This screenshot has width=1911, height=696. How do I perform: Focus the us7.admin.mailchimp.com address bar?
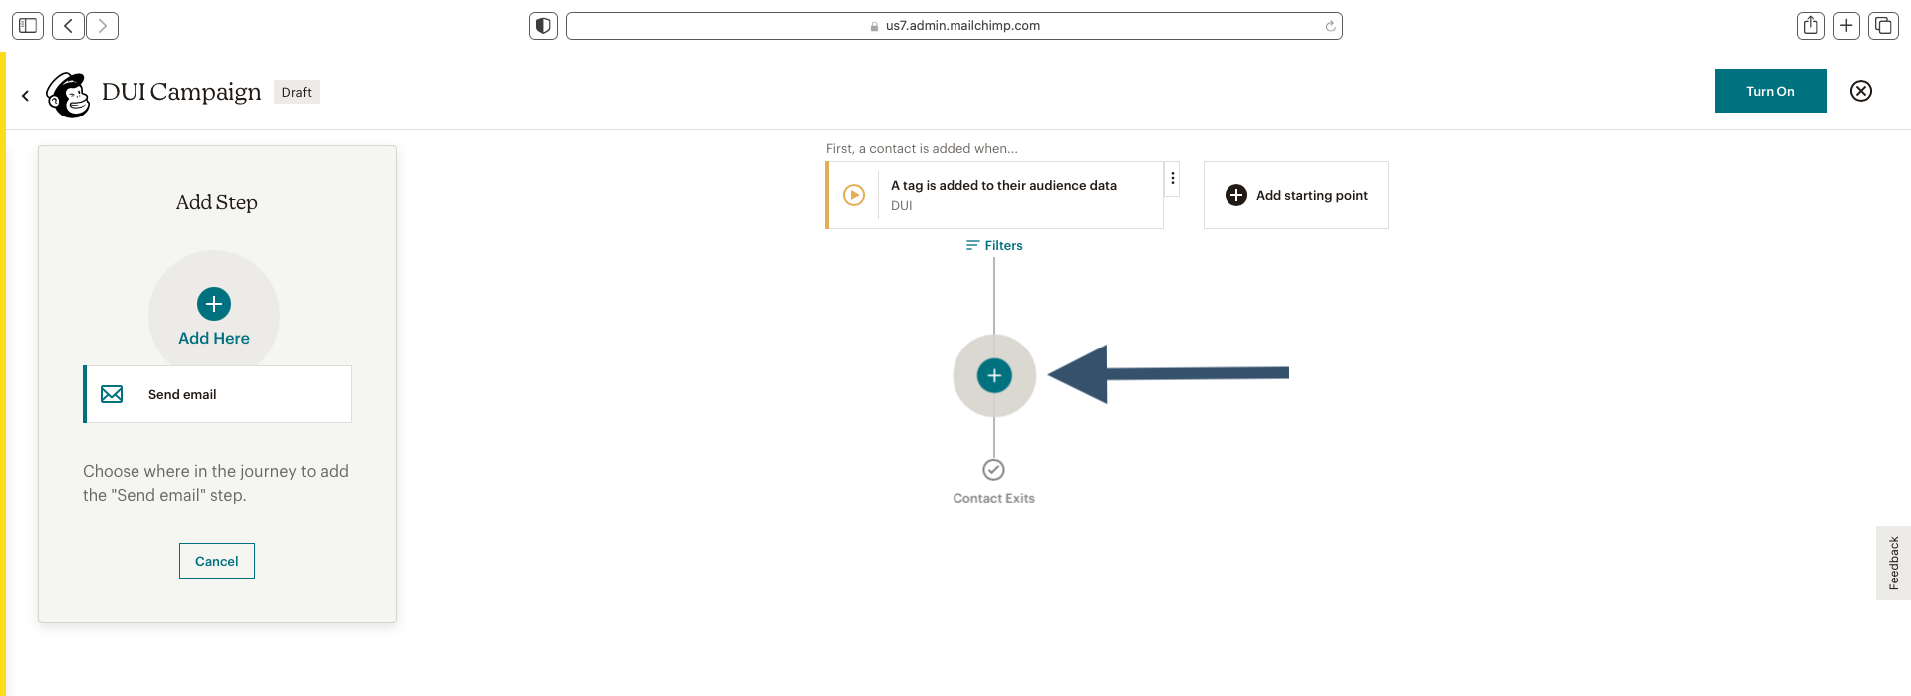point(954,26)
